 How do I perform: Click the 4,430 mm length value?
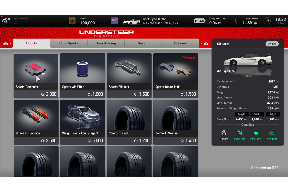tap(242, 119)
